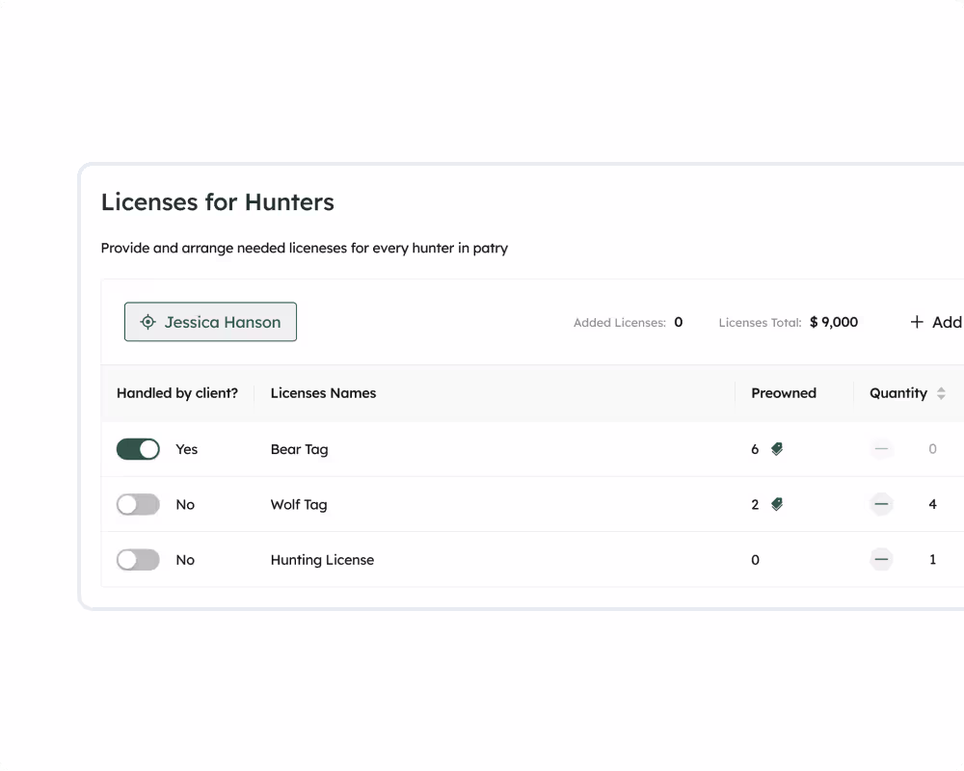Sort the table by Quantity column
This screenshot has width=964, height=771.
pyautogui.click(x=941, y=393)
